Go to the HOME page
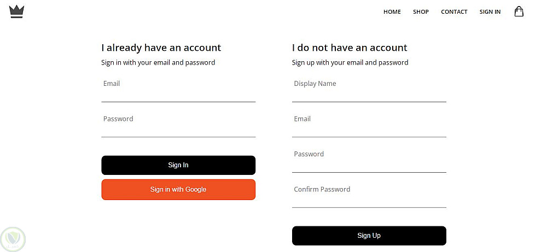 click(392, 12)
